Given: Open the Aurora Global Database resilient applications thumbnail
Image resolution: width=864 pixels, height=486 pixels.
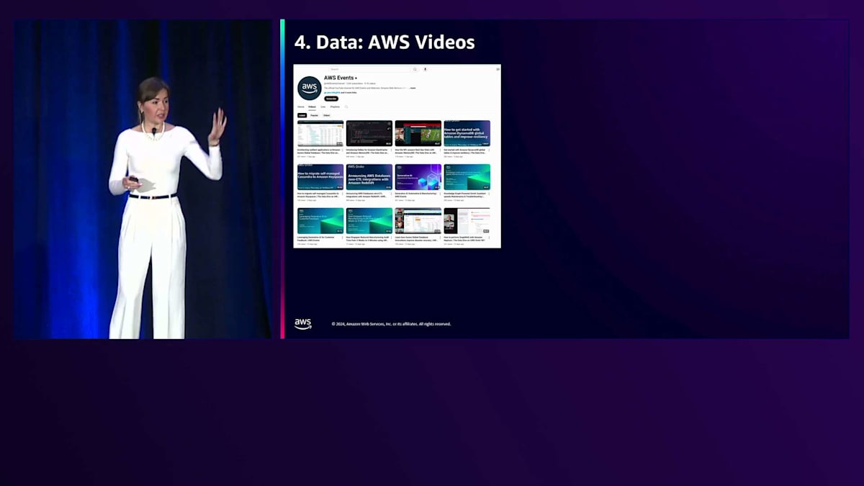Looking at the screenshot, I should tap(320, 133).
